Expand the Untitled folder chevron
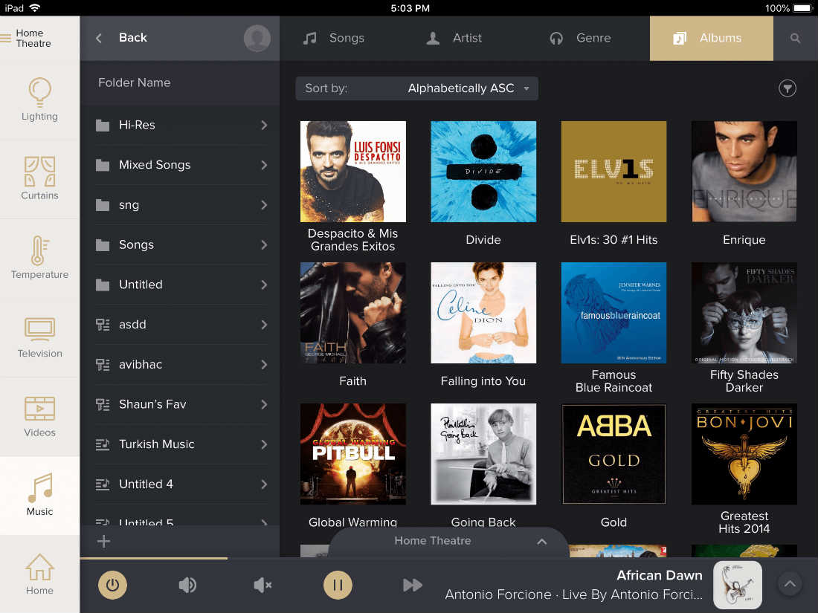Viewport: 818px width, 613px height. click(264, 285)
